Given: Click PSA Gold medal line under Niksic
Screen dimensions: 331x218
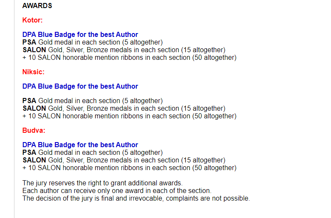Looking at the screenshot, I should click(x=92, y=101).
